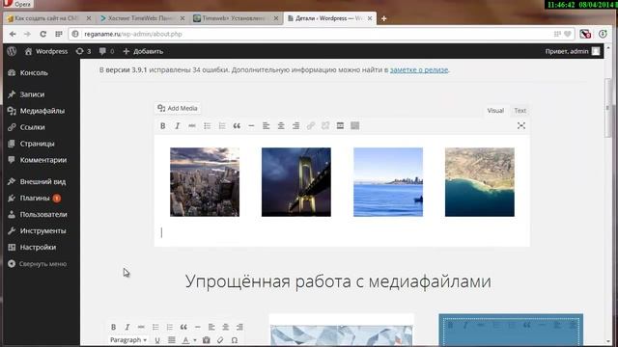Open the Paragraph format dropdown
The image size is (618, 347).
(x=128, y=340)
